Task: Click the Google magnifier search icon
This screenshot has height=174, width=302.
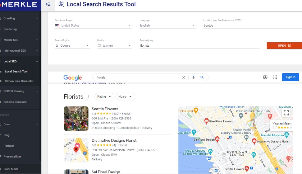Action: (202, 77)
